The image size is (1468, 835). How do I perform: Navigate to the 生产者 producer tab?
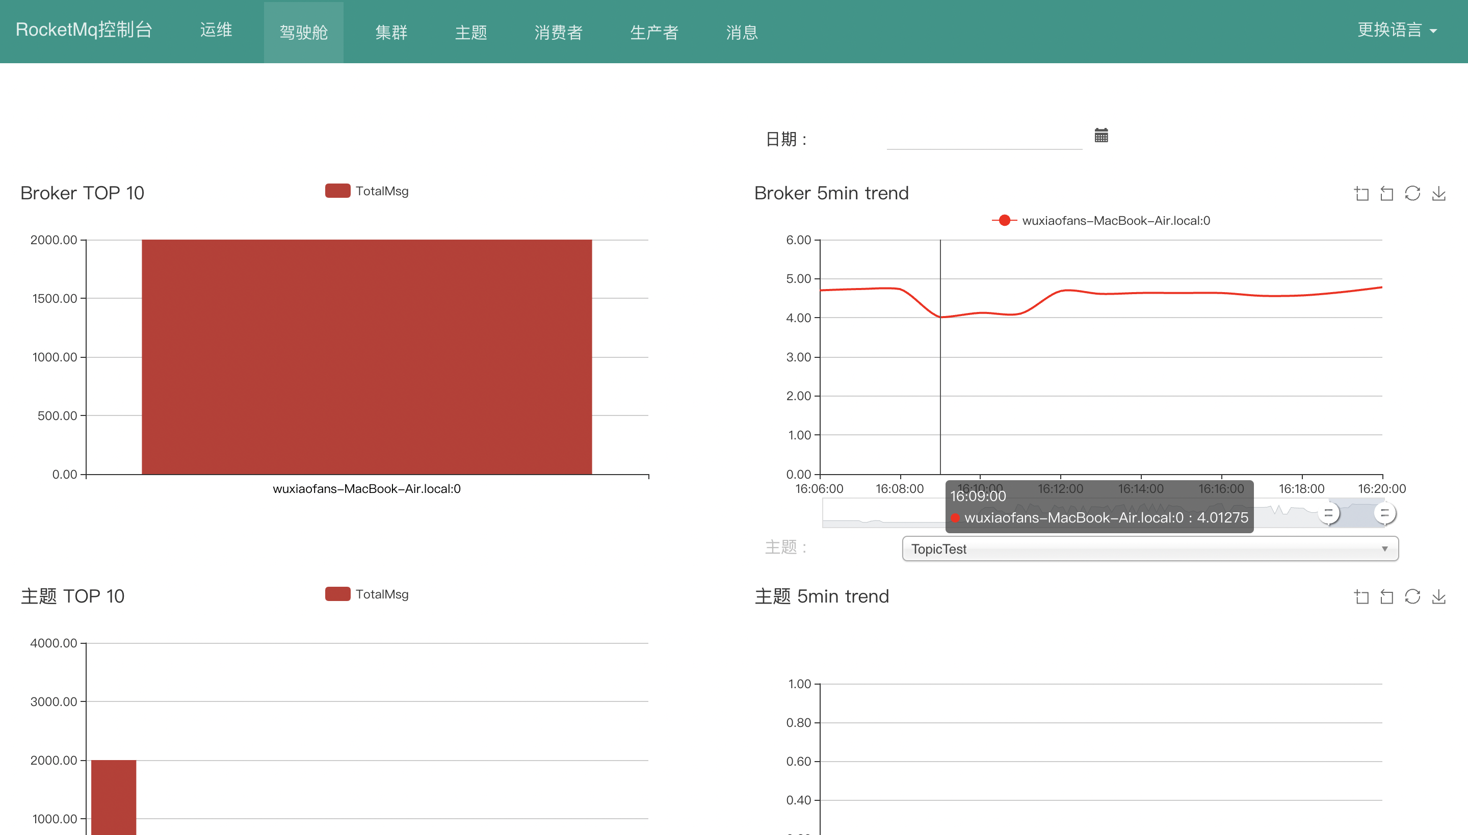tap(654, 32)
